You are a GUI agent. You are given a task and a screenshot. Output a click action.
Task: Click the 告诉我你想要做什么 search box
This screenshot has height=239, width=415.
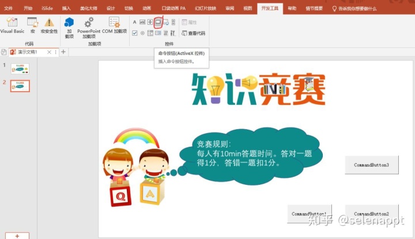click(354, 9)
